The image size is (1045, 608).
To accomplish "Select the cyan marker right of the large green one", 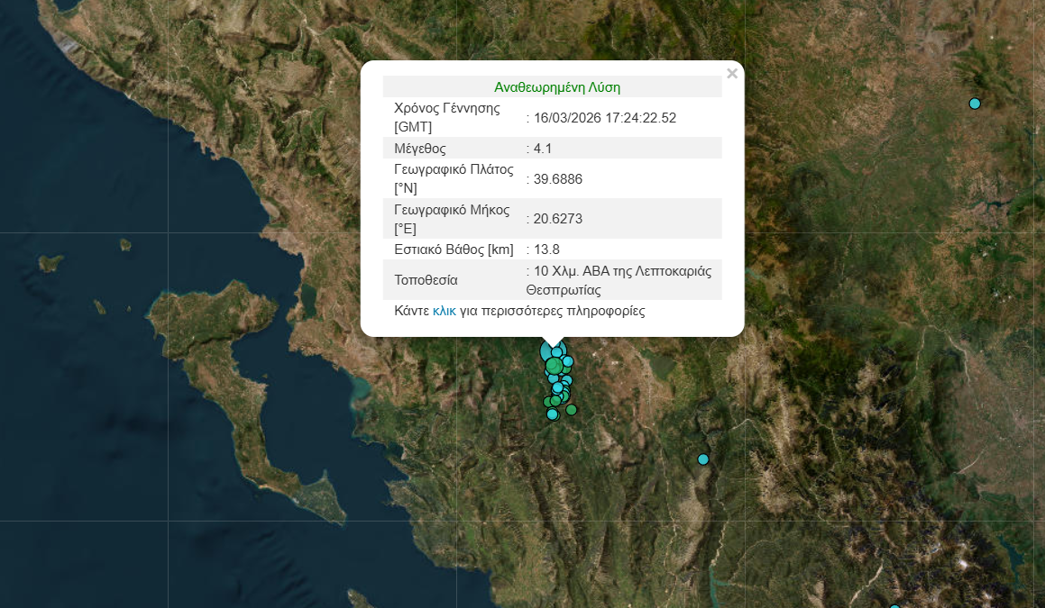I will point(568,361).
